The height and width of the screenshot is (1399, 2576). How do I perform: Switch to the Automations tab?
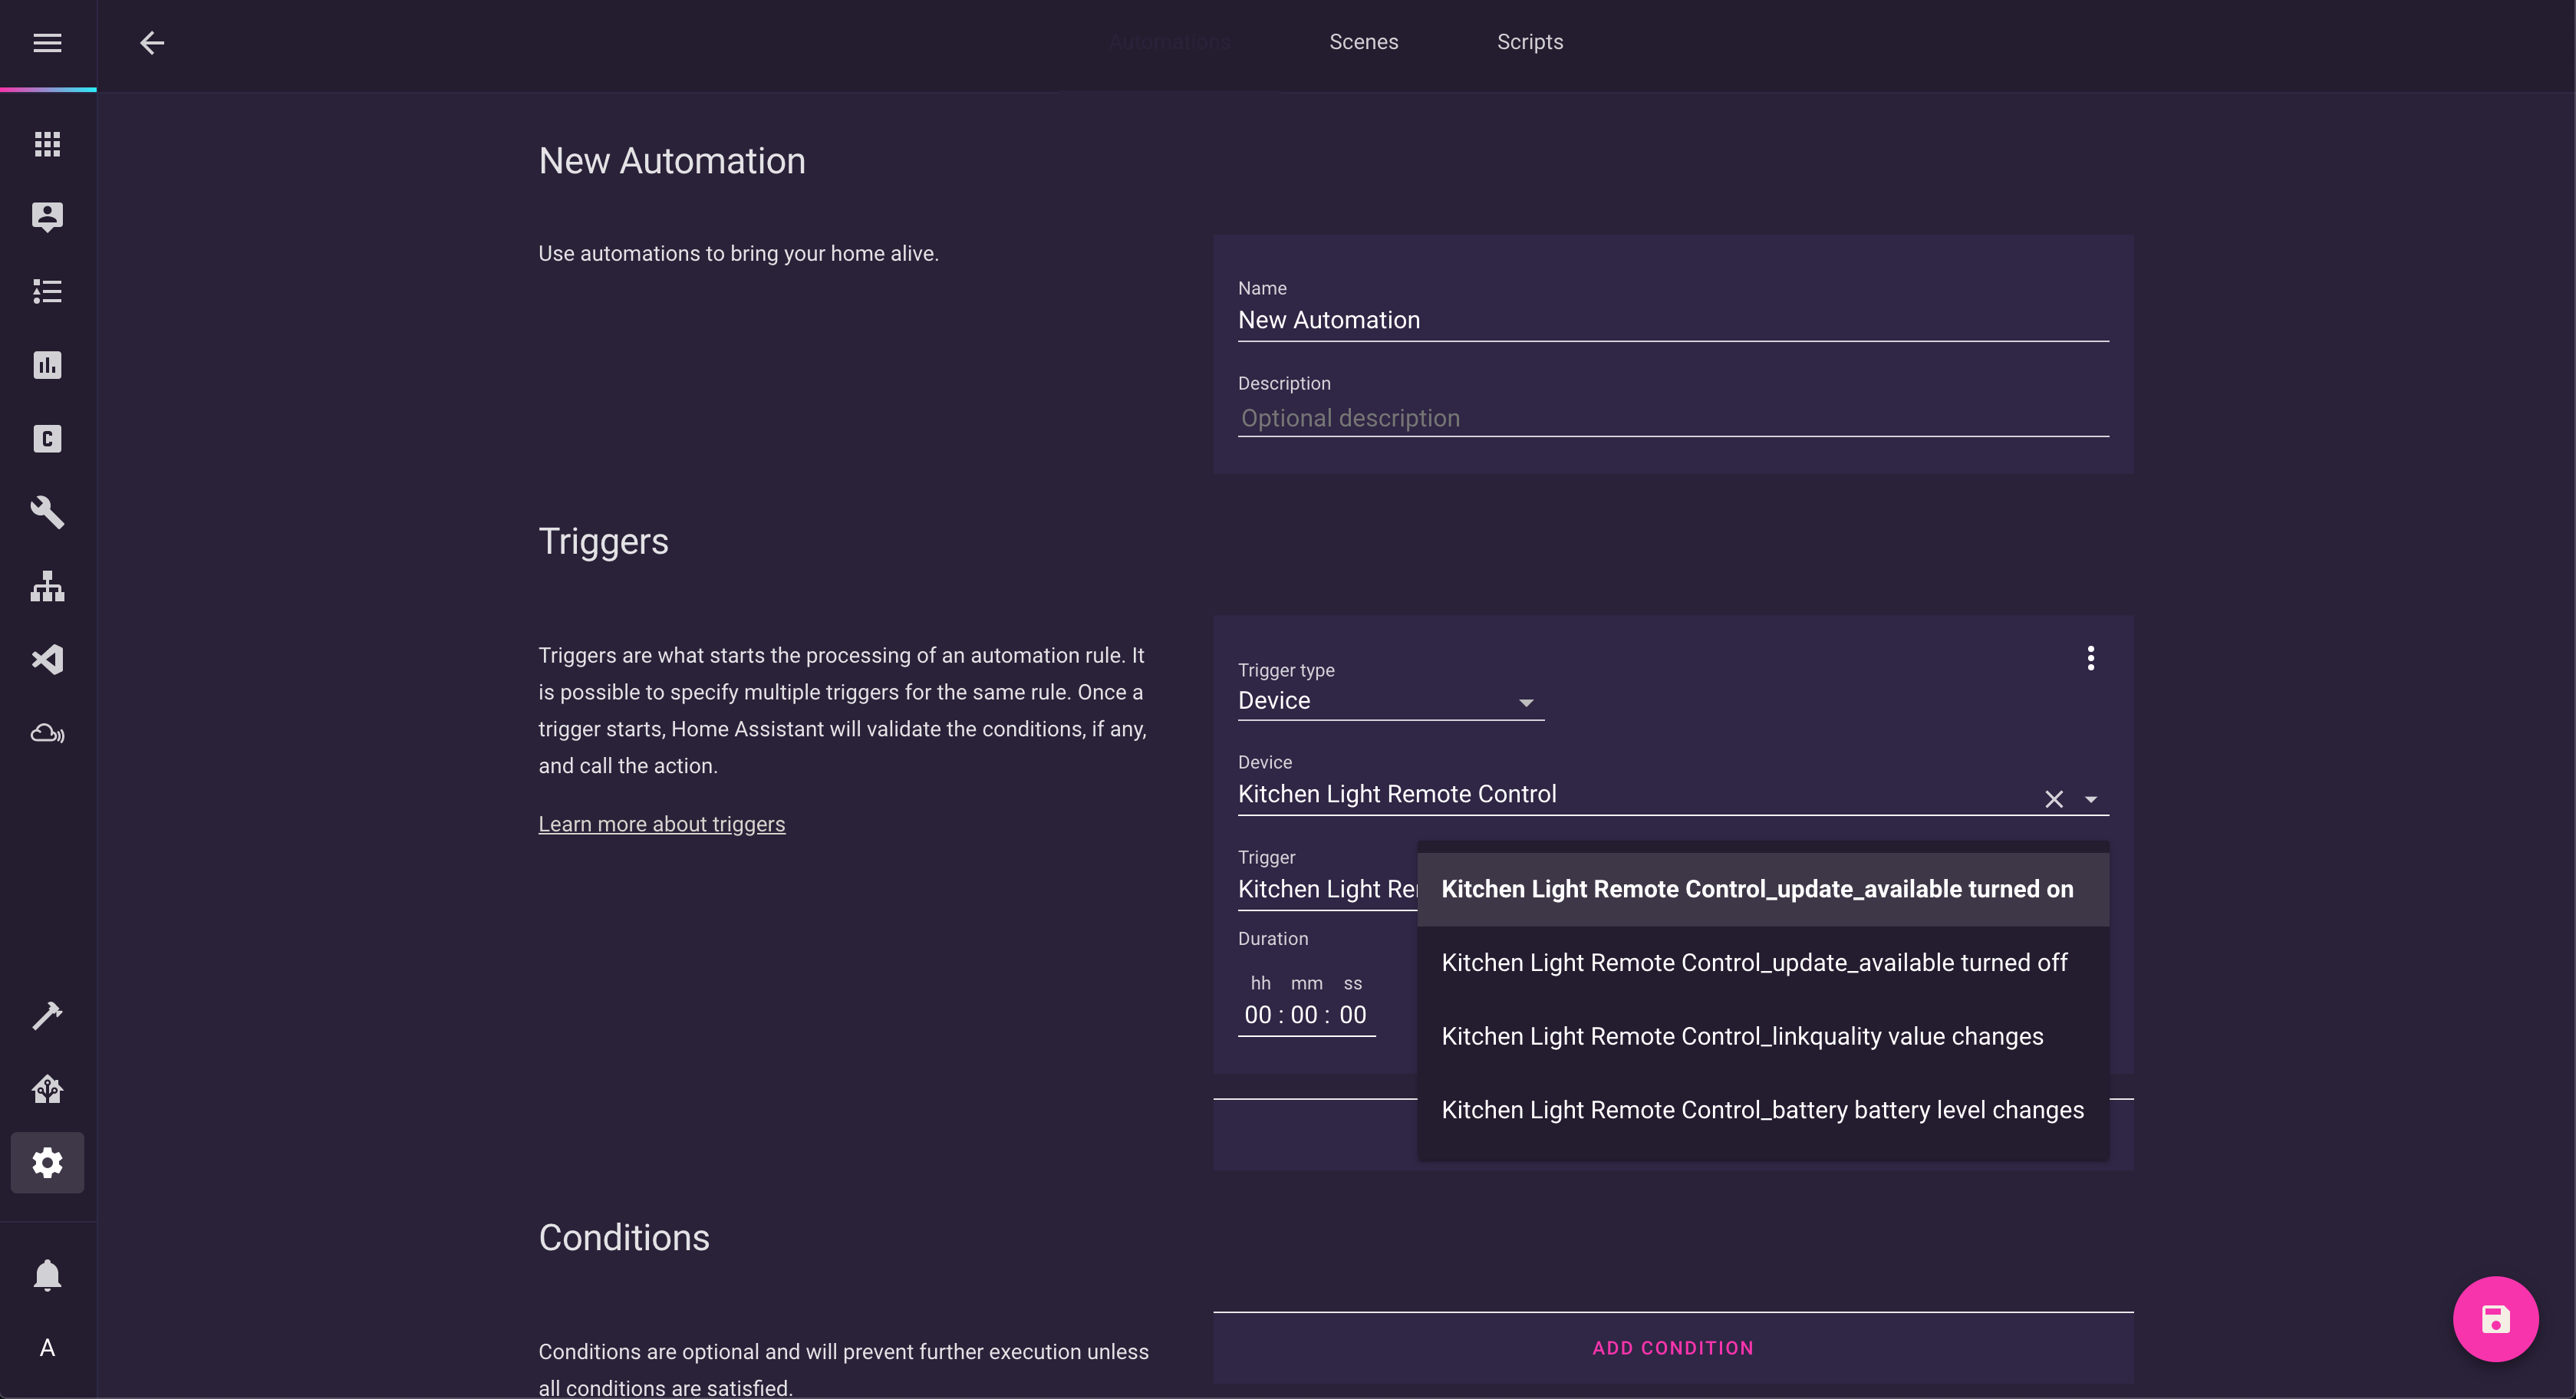(1169, 42)
